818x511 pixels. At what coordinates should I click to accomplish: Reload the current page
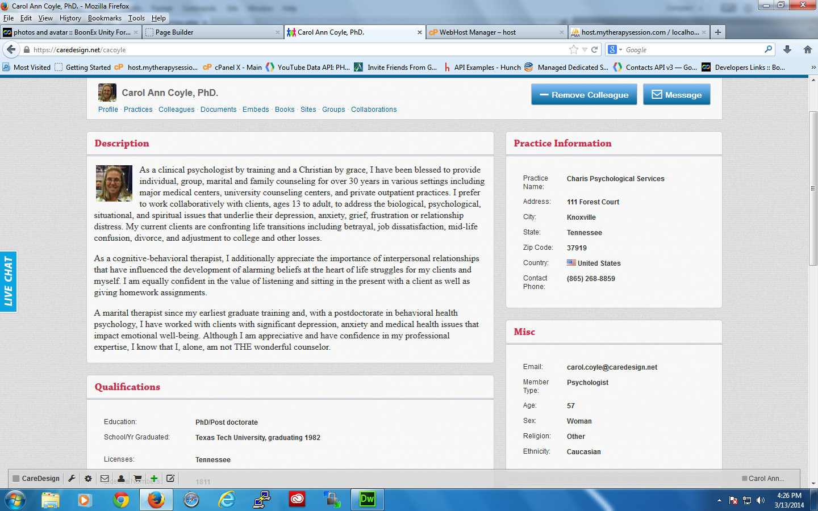tap(595, 49)
